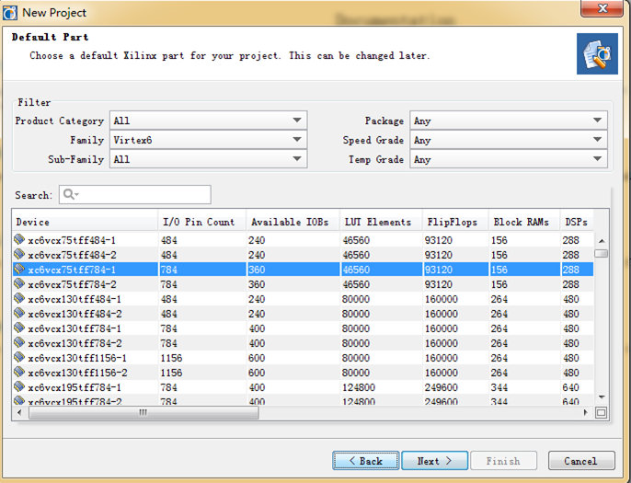Click into the Search input field
631x483 pixels.
(135, 194)
